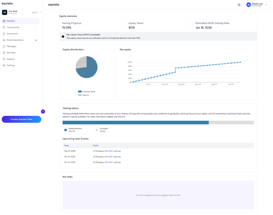Open the notifications bell icon
Screen dimensions: 273x215
click(239, 5)
